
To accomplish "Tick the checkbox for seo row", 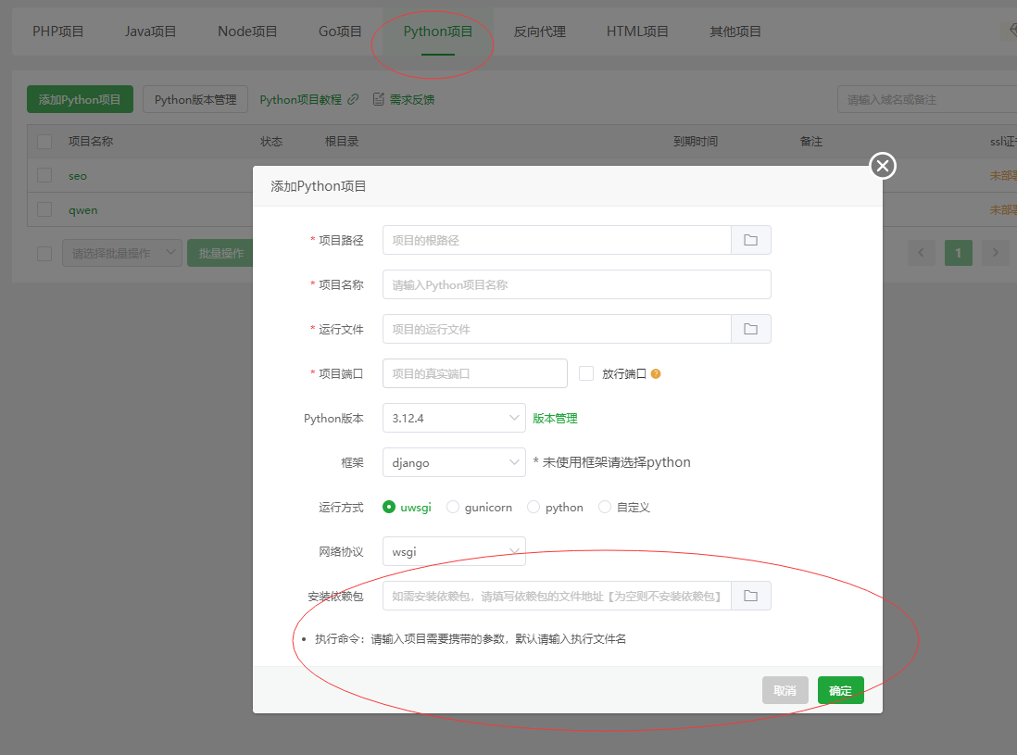I will coord(44,175).
